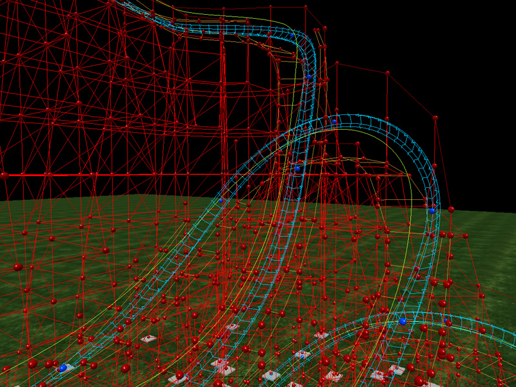Pick the blue node where the arch track meets the horizon
This screenshot has width=516, height=387.
432,211
